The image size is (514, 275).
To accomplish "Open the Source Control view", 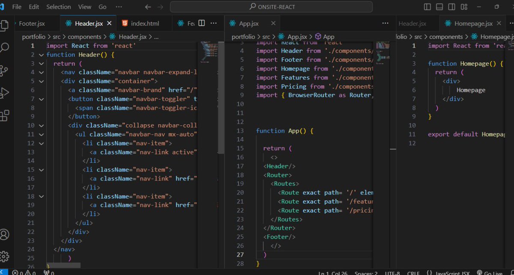I will pyautogui.click(x=4, y=70).
